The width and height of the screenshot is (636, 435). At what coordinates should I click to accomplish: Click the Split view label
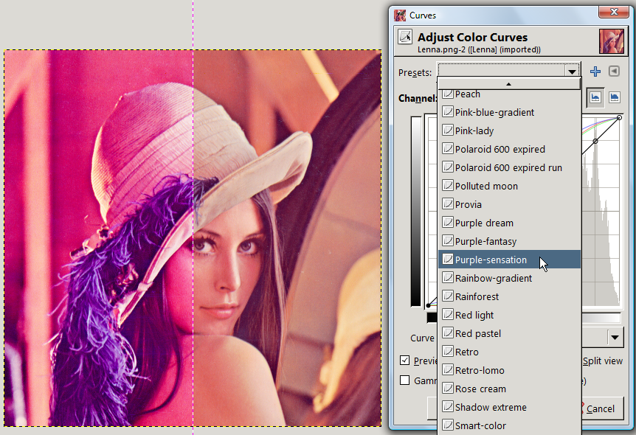pyautogui.click(x=602, y=361)
